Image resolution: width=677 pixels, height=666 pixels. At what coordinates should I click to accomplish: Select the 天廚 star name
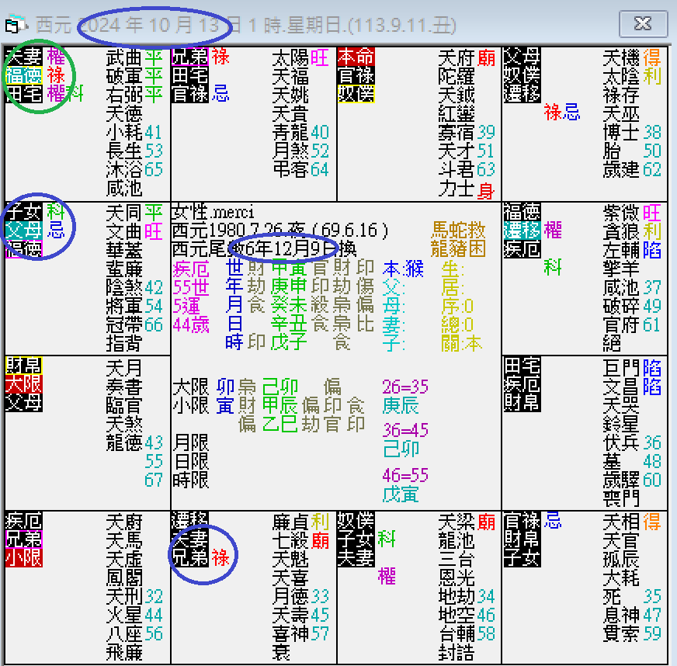(124, 522)
